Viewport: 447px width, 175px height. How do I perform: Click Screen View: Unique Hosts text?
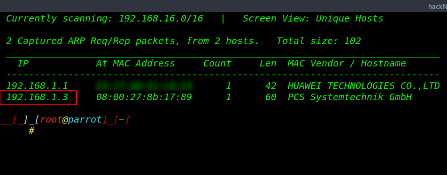point(313,19)
